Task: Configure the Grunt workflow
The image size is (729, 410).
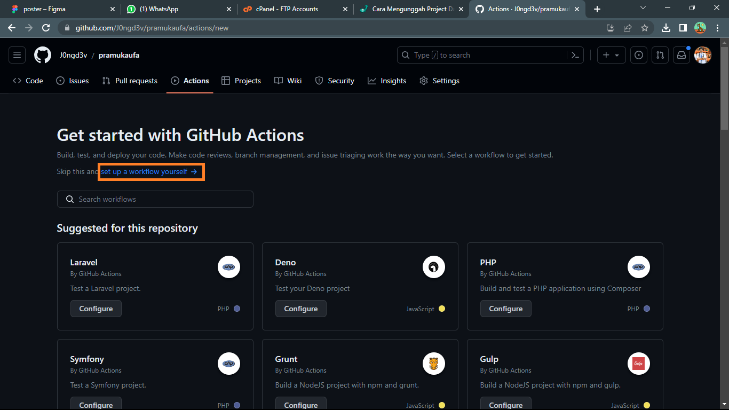Action: pos(301,404)
